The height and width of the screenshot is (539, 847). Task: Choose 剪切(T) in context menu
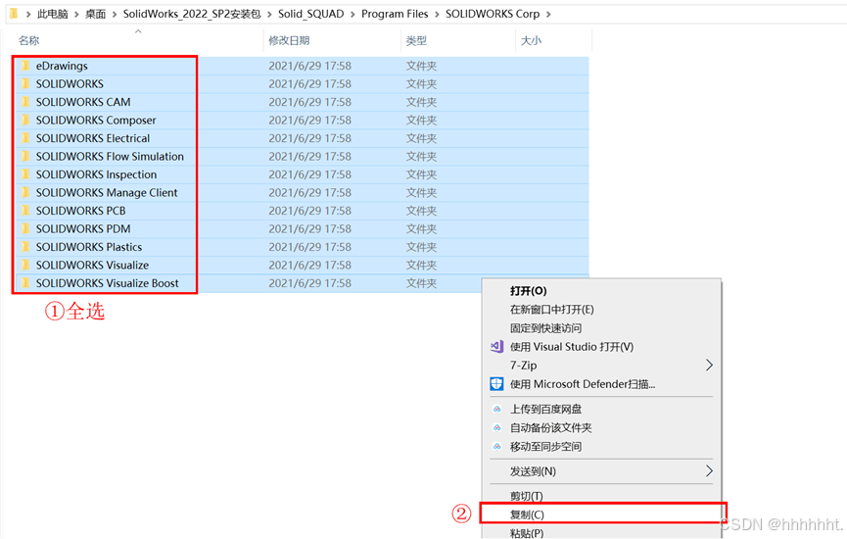click(526, 496)
